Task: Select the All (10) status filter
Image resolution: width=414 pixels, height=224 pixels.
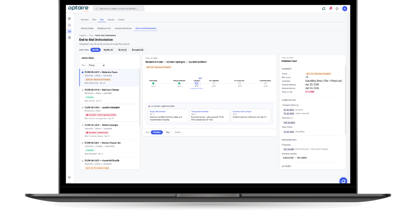Action: (x=95, y=50)
